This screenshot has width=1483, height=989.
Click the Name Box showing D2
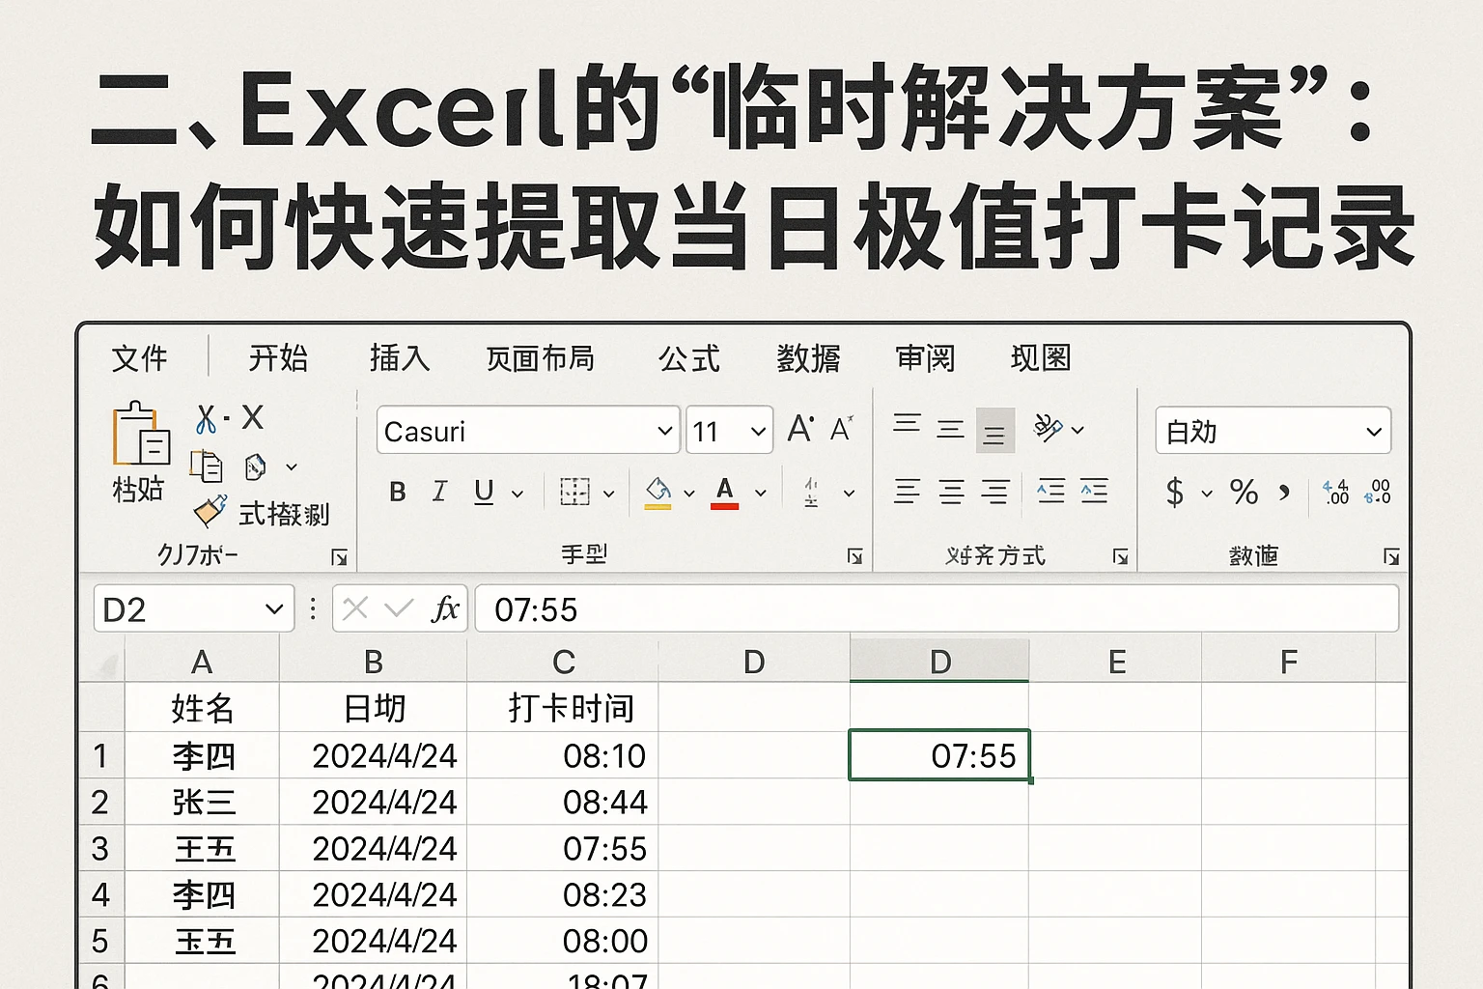point(193,609)
